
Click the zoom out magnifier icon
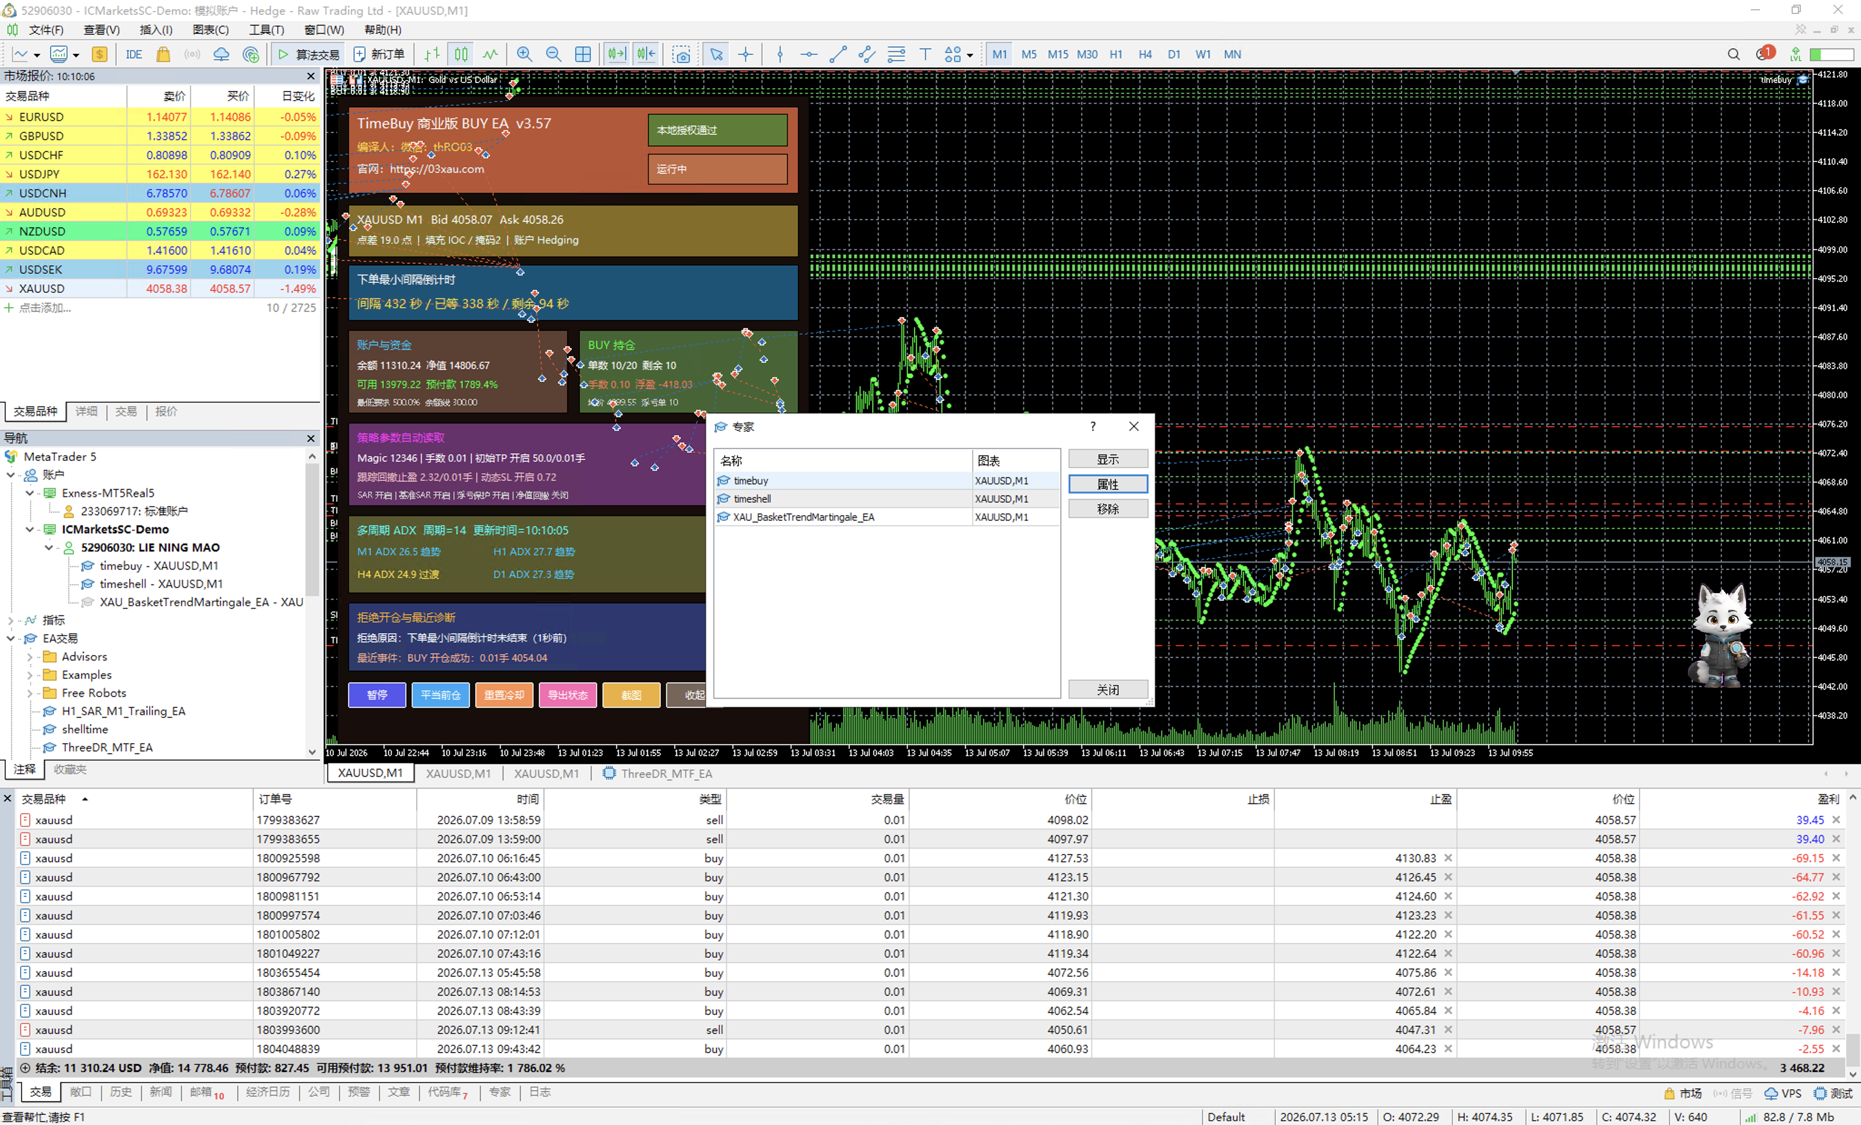(553, 55)
